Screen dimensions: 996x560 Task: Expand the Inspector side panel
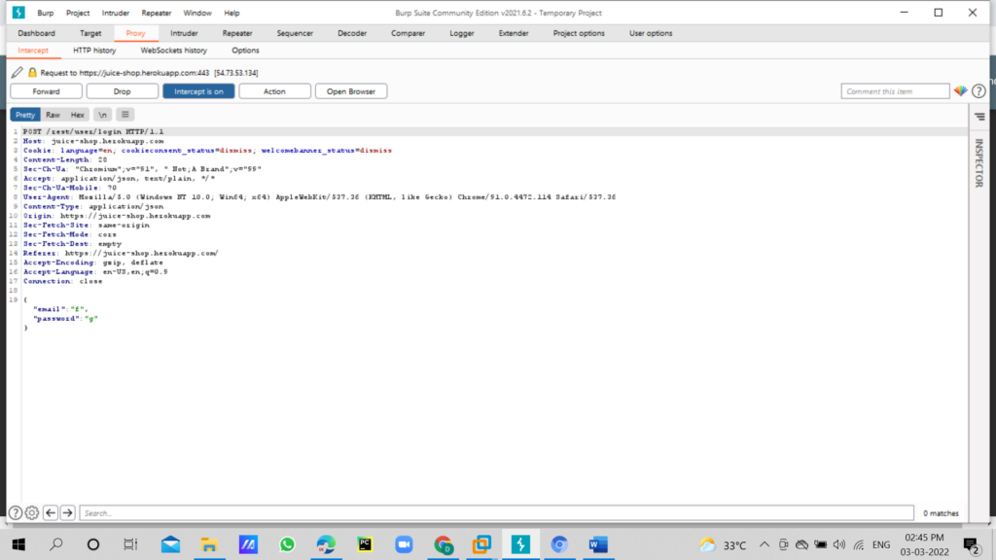click(978, 161)
